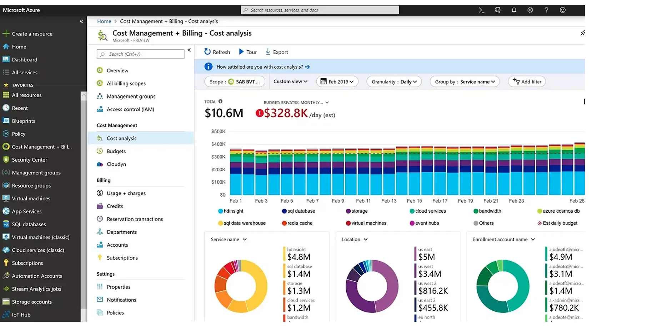Viewport: 647px width, 326px height.
Task: Expand the Feb 2019 date dropdown
Action: (x=337, y=81)
